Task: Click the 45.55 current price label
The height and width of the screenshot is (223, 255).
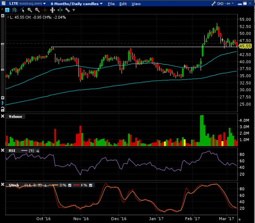Action: click(x=245, y=46)
